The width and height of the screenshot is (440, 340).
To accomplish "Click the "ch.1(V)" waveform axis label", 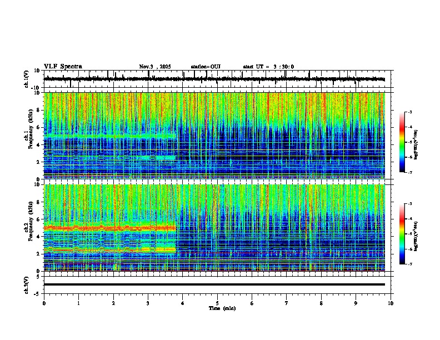I will [x=27, y=79].
